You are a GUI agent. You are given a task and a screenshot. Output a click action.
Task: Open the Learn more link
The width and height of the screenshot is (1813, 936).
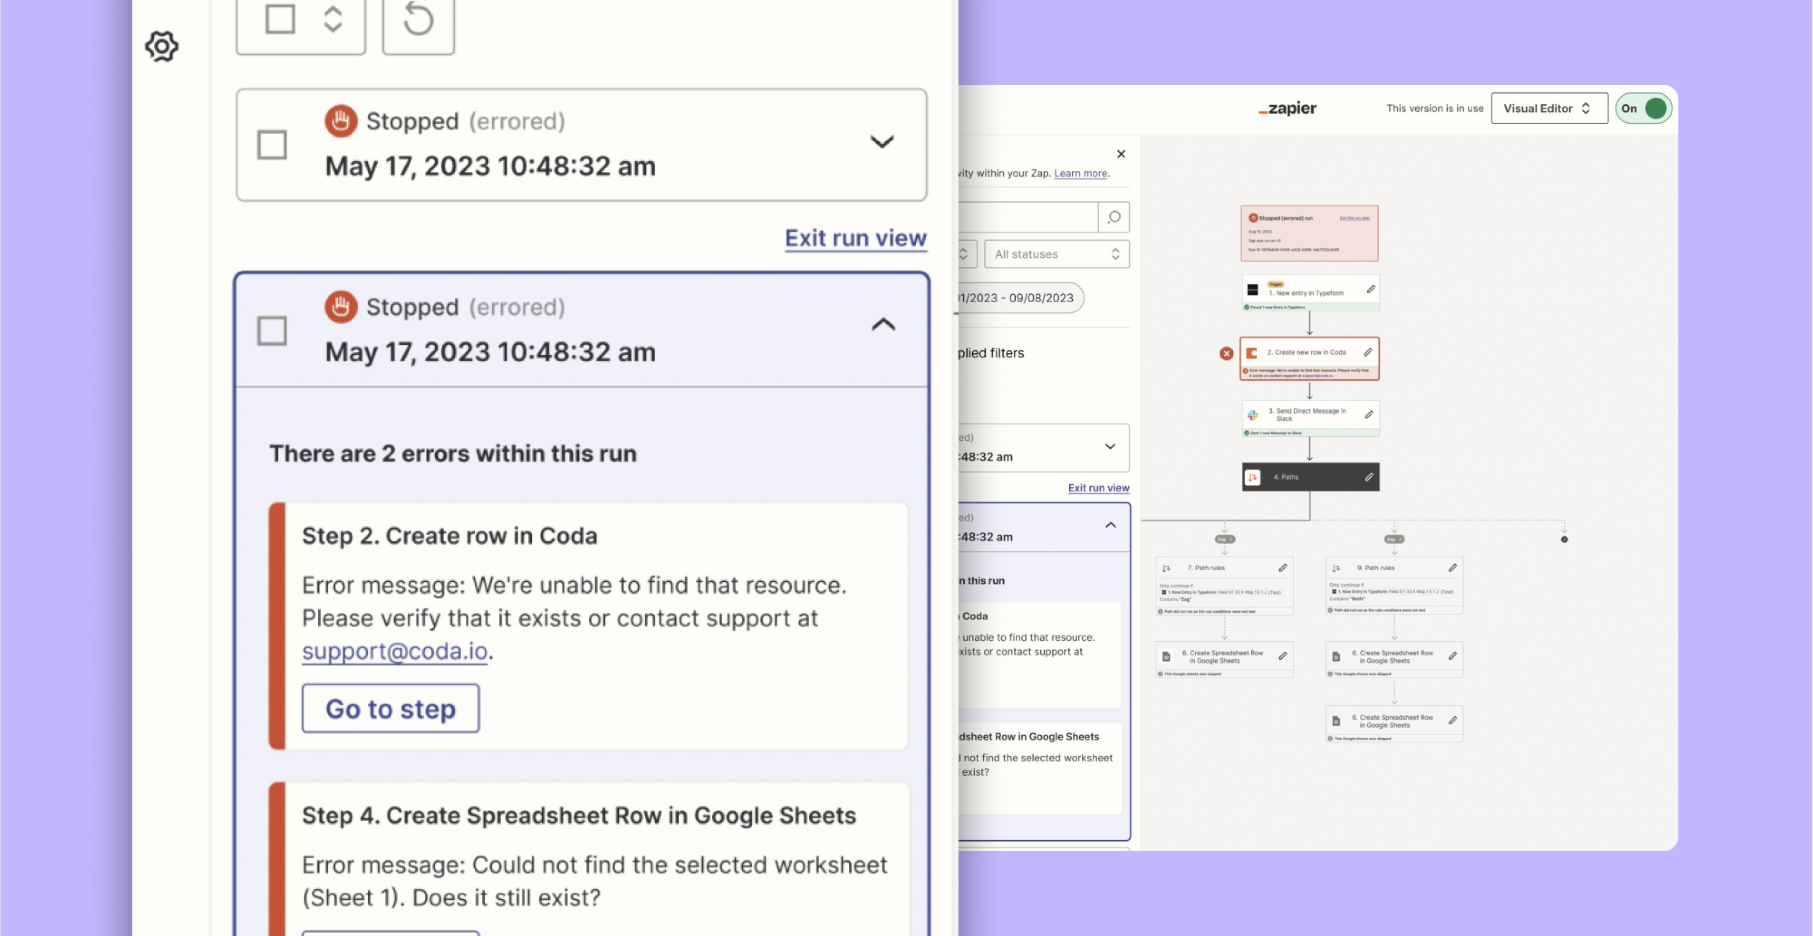pos(1080,173)
